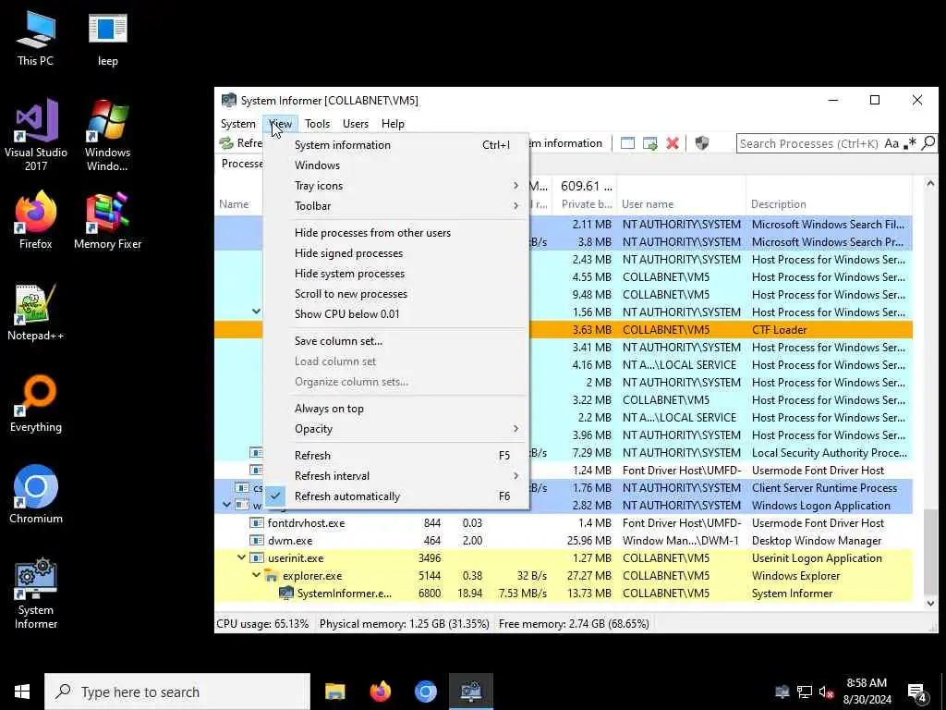Click the network tray icon
This screenshot has width=946, height=710.
point(805,692)
